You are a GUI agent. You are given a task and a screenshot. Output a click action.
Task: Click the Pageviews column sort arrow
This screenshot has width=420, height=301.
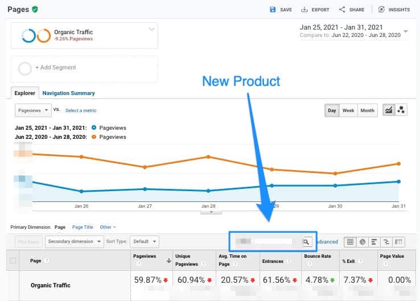(169, 261)
